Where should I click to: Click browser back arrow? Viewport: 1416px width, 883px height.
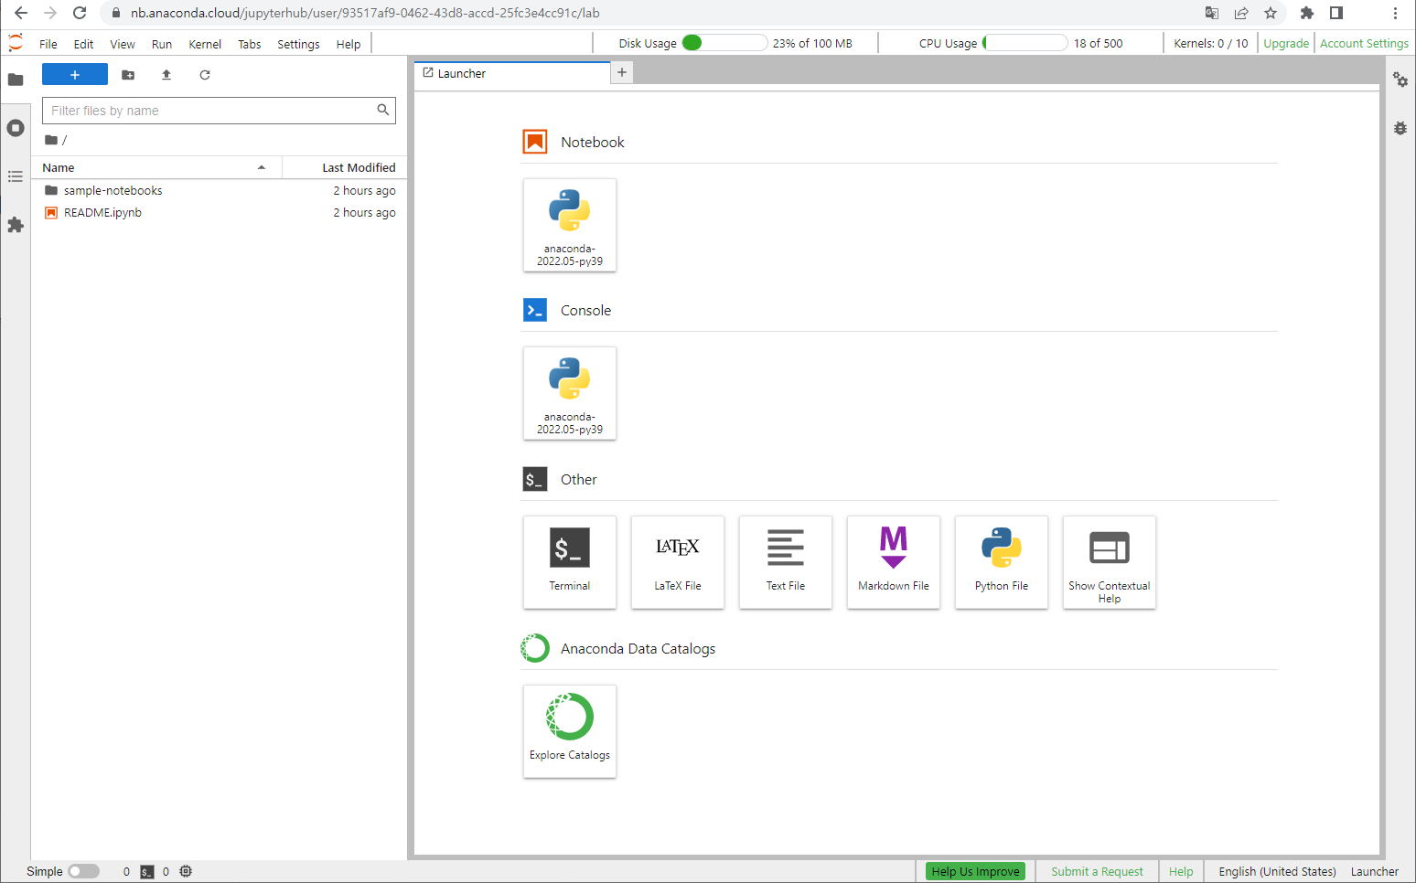pyautogui.click(x=21, y=13)
